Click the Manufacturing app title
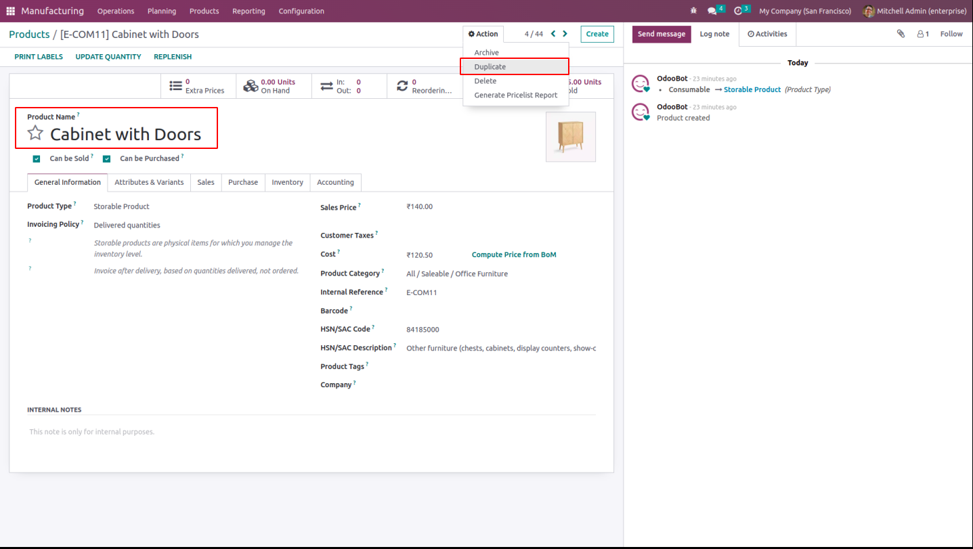This screenshot has height=549, width=973. [x=53, y=11]
